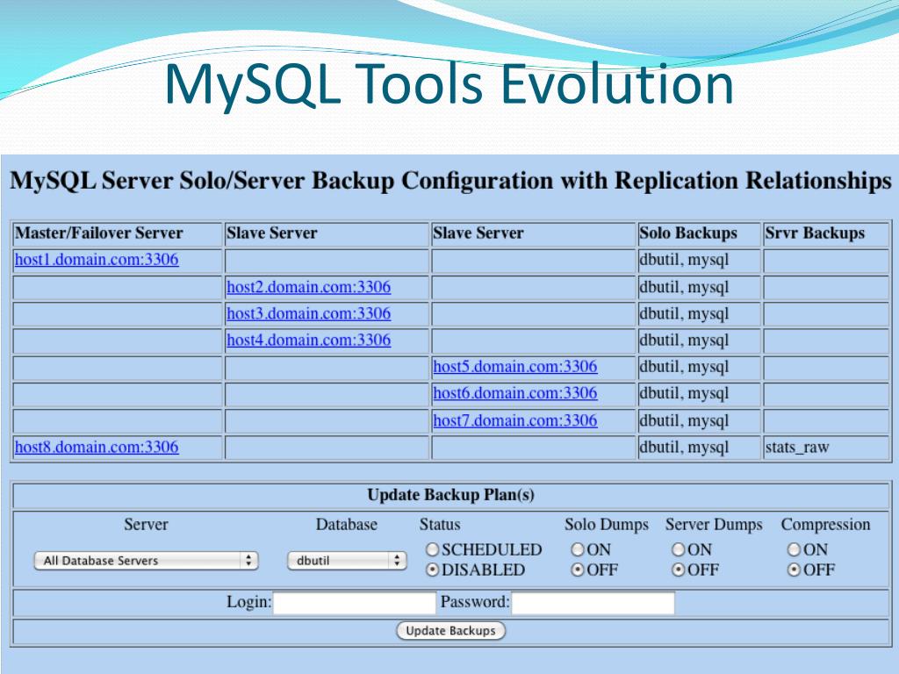This screenshot has width=899, height=674.
Task: Click the Password: label
Action: pyautogui.click(x=475, y=602)
